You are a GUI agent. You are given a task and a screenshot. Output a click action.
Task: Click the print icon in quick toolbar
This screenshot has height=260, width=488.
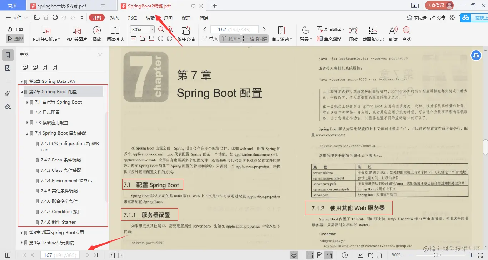point(55,17)
